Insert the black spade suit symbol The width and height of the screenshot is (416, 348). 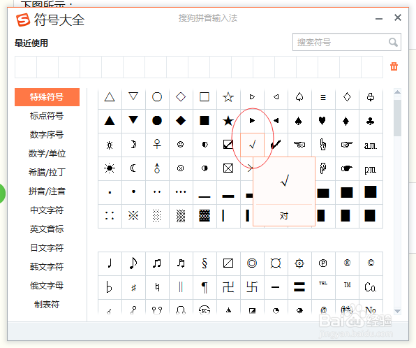coord(299,121)
